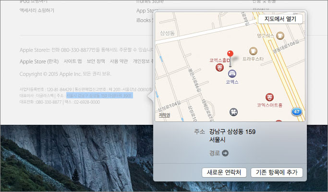Image resolution: width=328 pixels, height=192 pixels.
Task: Select the 코엑스홀D theater mask icon
Action: coord(219,67)
